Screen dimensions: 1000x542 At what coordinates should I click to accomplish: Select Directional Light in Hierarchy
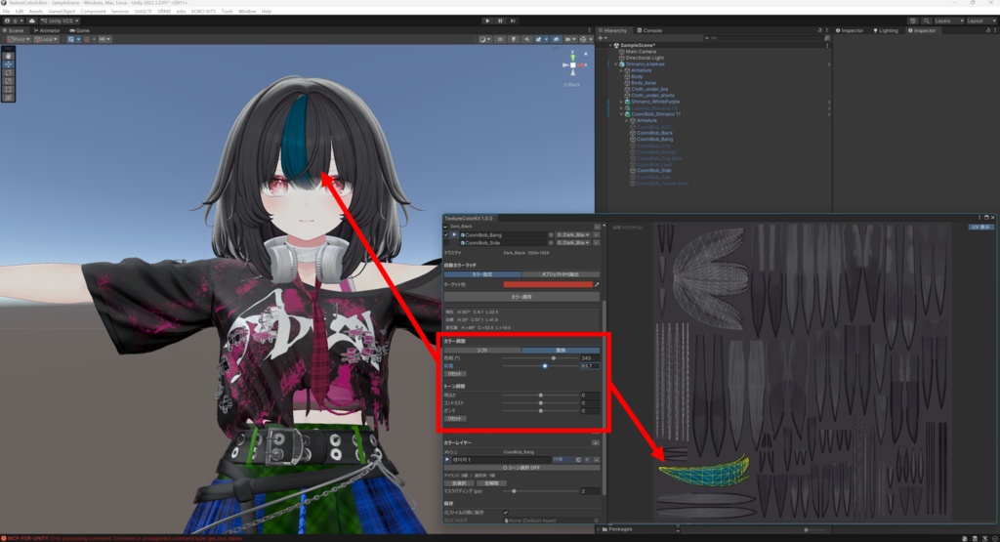click(x=645, y=58)
